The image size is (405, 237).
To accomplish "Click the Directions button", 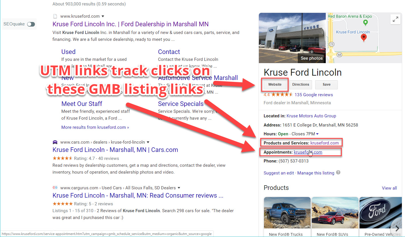I will [301, 85].
